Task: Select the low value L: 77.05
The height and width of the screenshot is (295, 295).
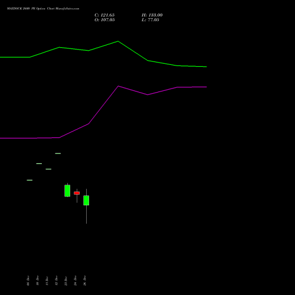Action: pyautogui.click(x=150, y=20)
